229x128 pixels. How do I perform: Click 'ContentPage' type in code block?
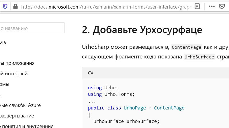pyautogui.click(x=169, y=108)
